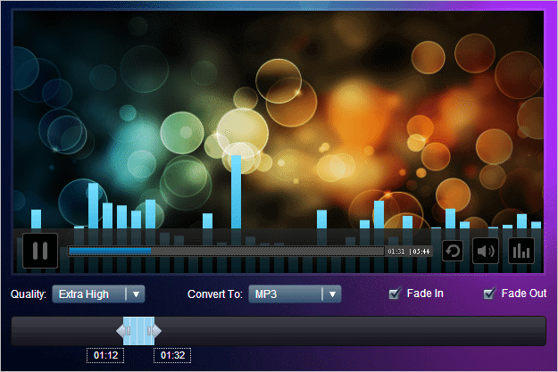Image resolution: width=558 pixels, height=372 pixels.
Task: Click the left trim handle arrow
Action: pos(122,331)
